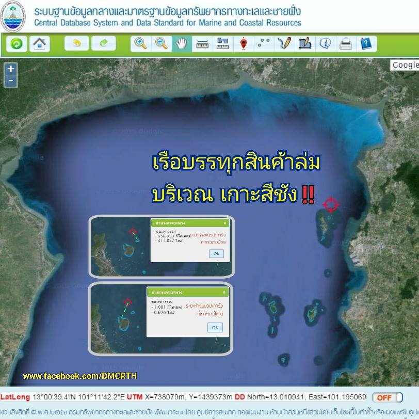Click the Google label on map corner
The width and height of the screenshot is (419, 419).
pyautogui.click(x=405, y=65)
